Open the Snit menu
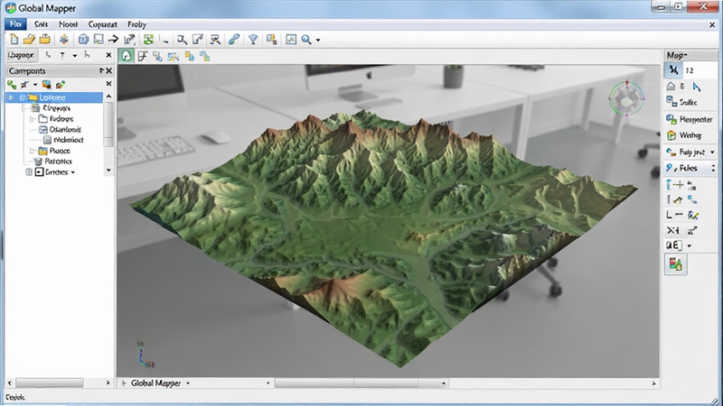Screen dimensions: 723x406 click(41, 24)
